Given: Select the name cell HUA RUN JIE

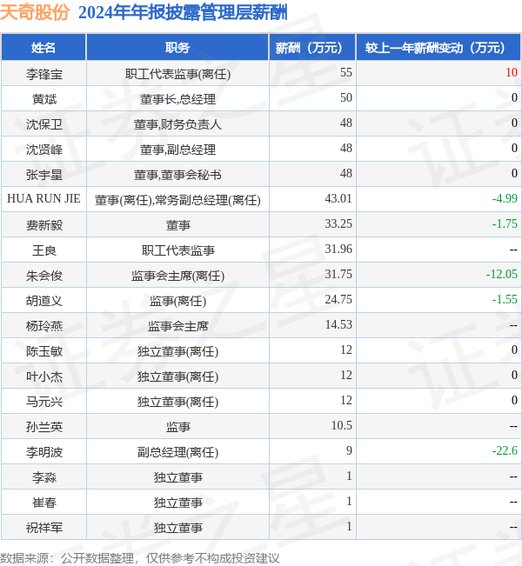Looking at the screenshot, I should [x=43, y=198].
